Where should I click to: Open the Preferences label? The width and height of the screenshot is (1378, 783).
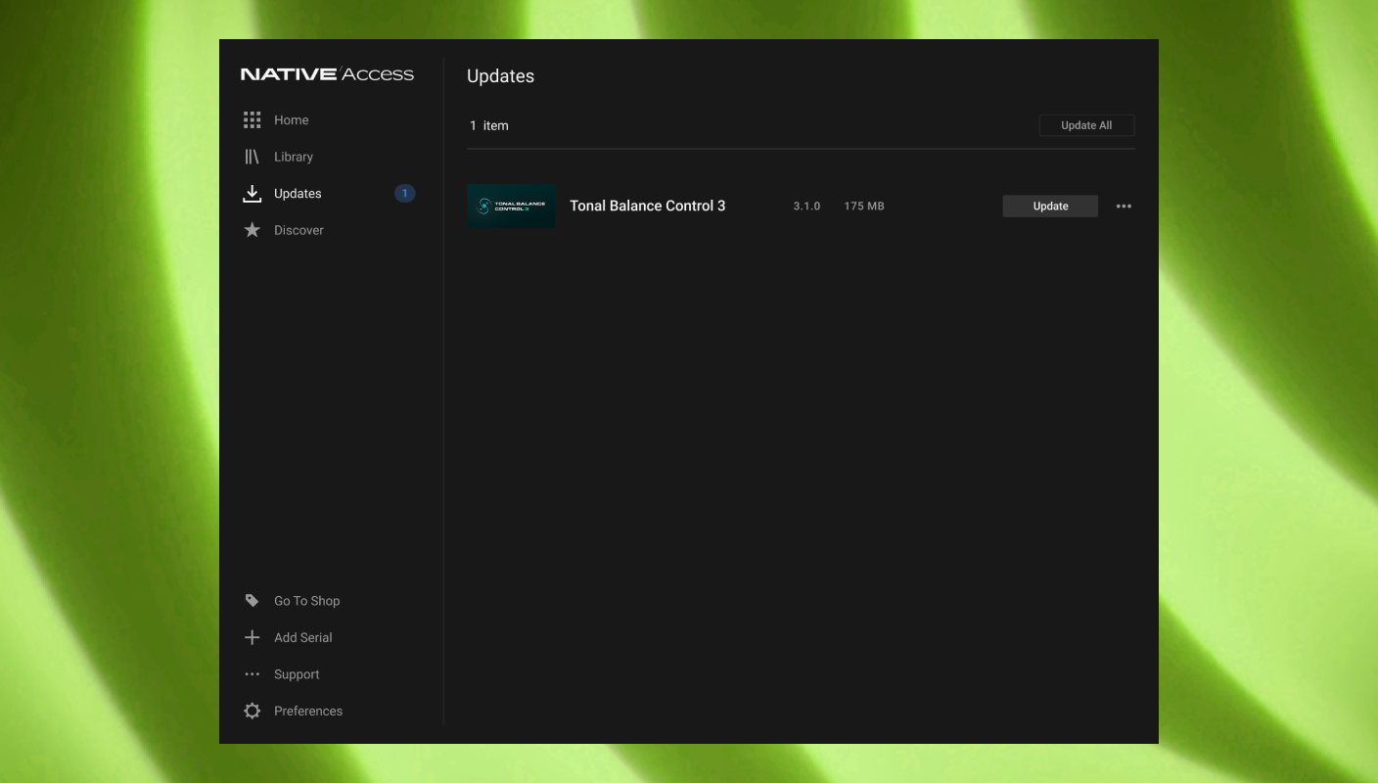[308, 711]
